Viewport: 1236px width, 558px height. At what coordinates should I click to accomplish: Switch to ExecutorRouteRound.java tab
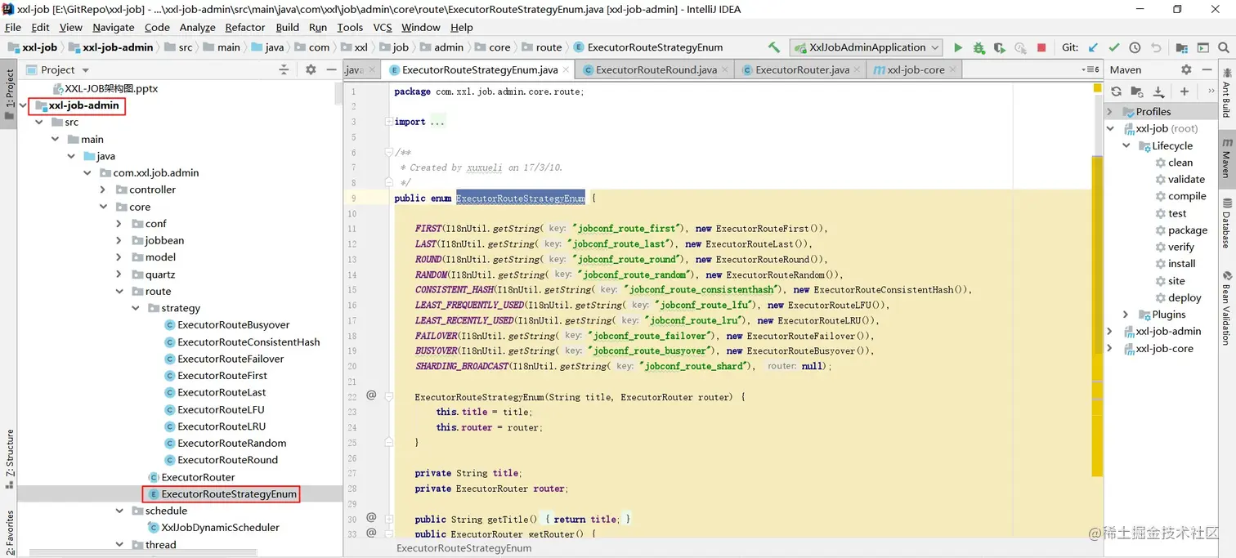click(x=655, y=70)
